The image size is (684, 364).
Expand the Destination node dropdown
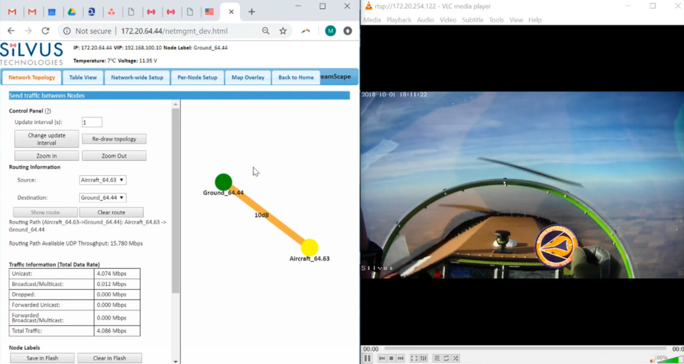(103, 198)
